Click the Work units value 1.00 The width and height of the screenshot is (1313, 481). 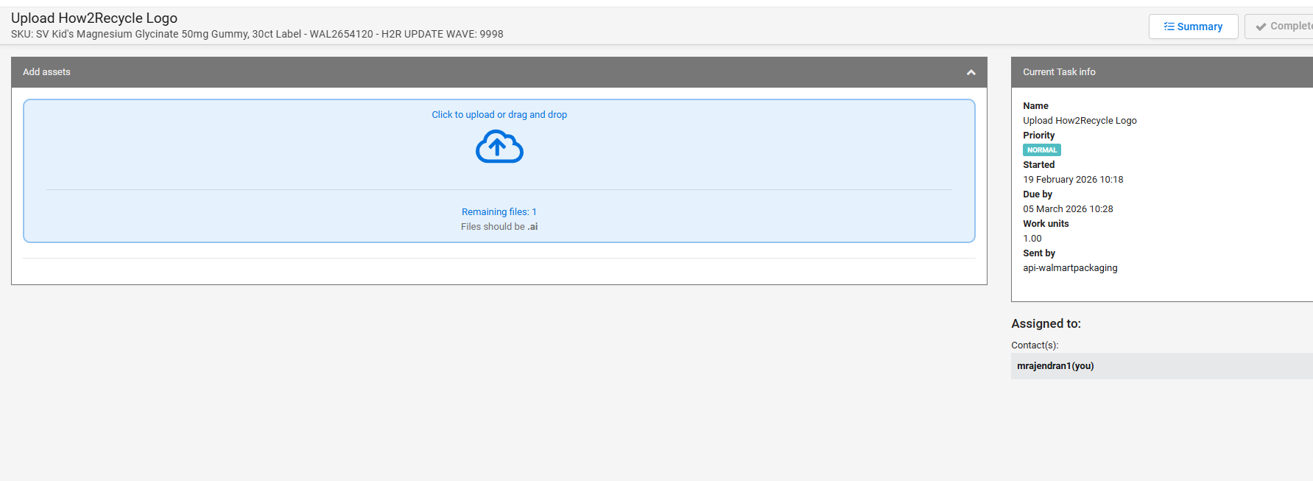[x=1032, y=239]
